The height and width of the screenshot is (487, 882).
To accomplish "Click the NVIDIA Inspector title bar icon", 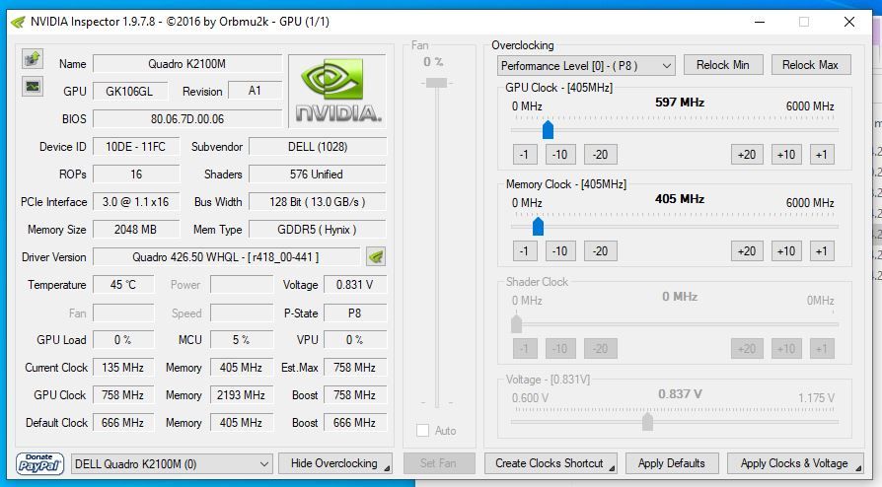I will click(x=18, y=22).
